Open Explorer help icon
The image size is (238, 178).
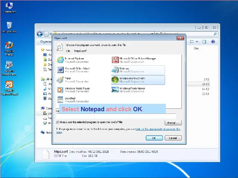pyautogui.click(x=213, y=42)
